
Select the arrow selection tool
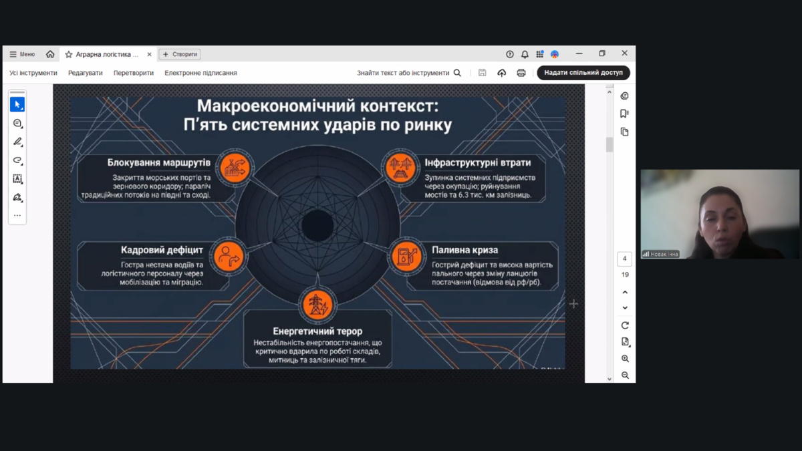coord(17,105)
